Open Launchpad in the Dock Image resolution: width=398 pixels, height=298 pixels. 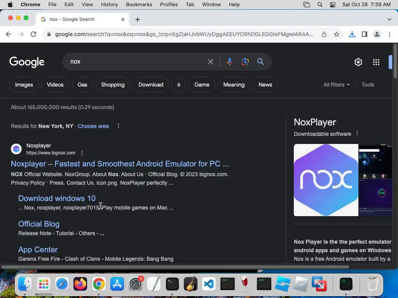(44, 284)
